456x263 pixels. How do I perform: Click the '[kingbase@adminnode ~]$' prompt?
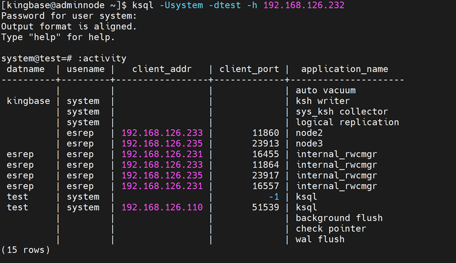(x=64, y=5)
